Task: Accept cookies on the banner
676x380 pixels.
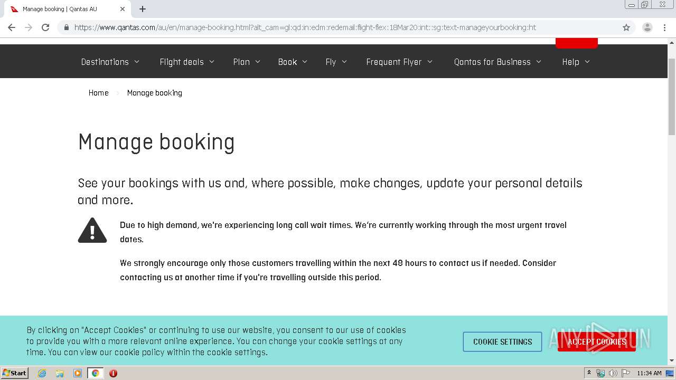Action: pyautogui.click(x=596, y=341)
